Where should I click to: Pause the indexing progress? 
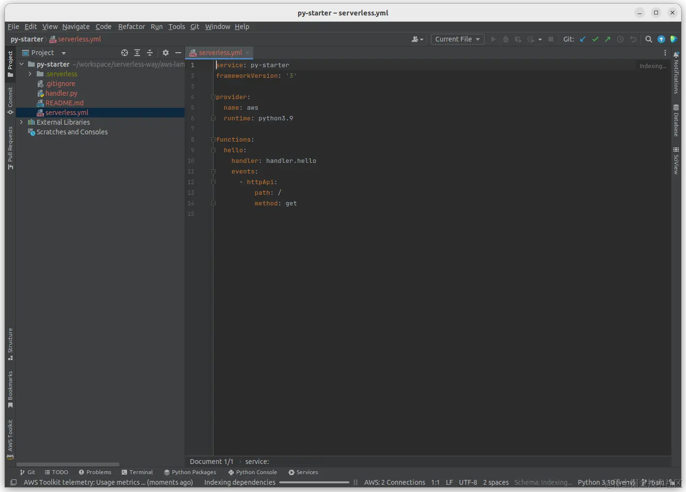pyautogui.click(x=356, y=482)
